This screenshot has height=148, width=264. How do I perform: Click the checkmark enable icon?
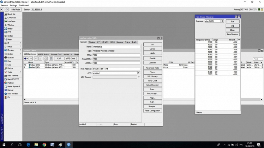tap(36, 59)
